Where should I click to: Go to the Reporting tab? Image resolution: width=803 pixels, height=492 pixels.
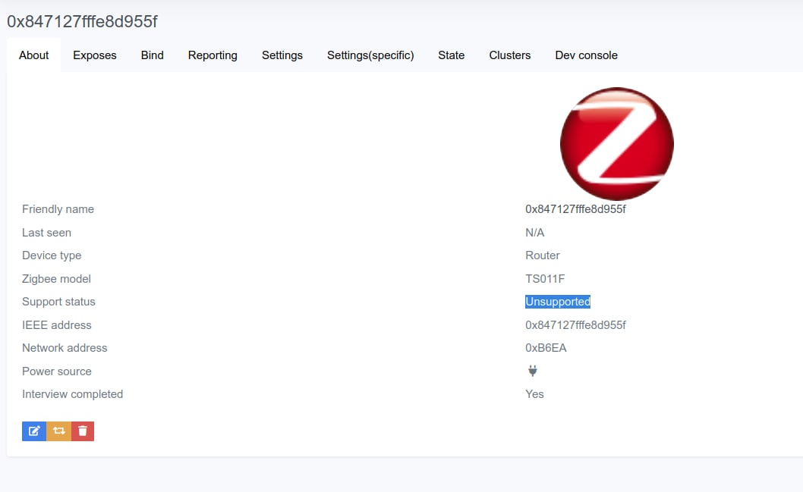pos(213,55)
